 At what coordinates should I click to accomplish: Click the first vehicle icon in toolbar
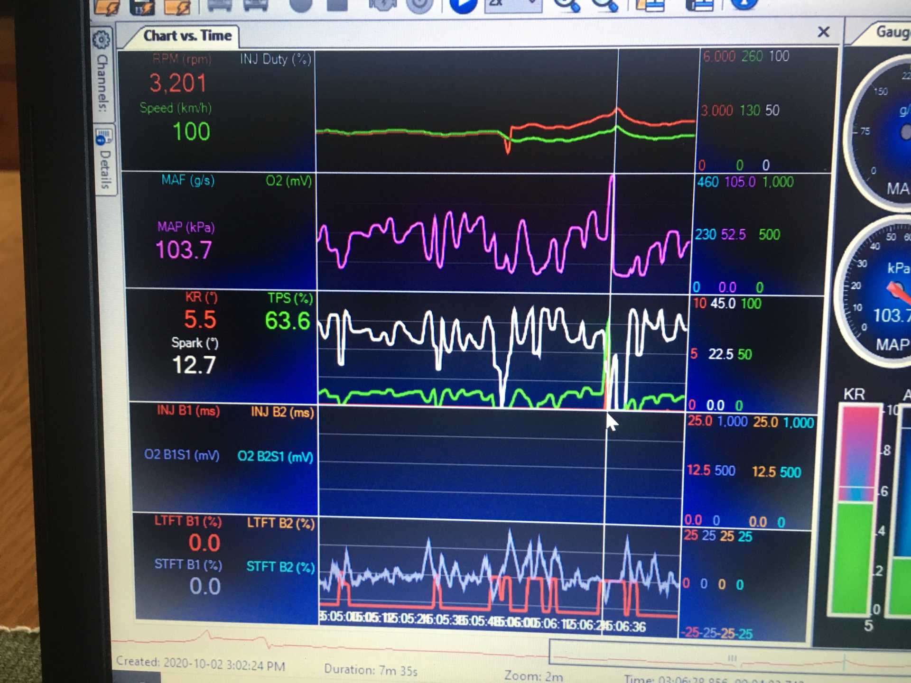pos(220,5)
